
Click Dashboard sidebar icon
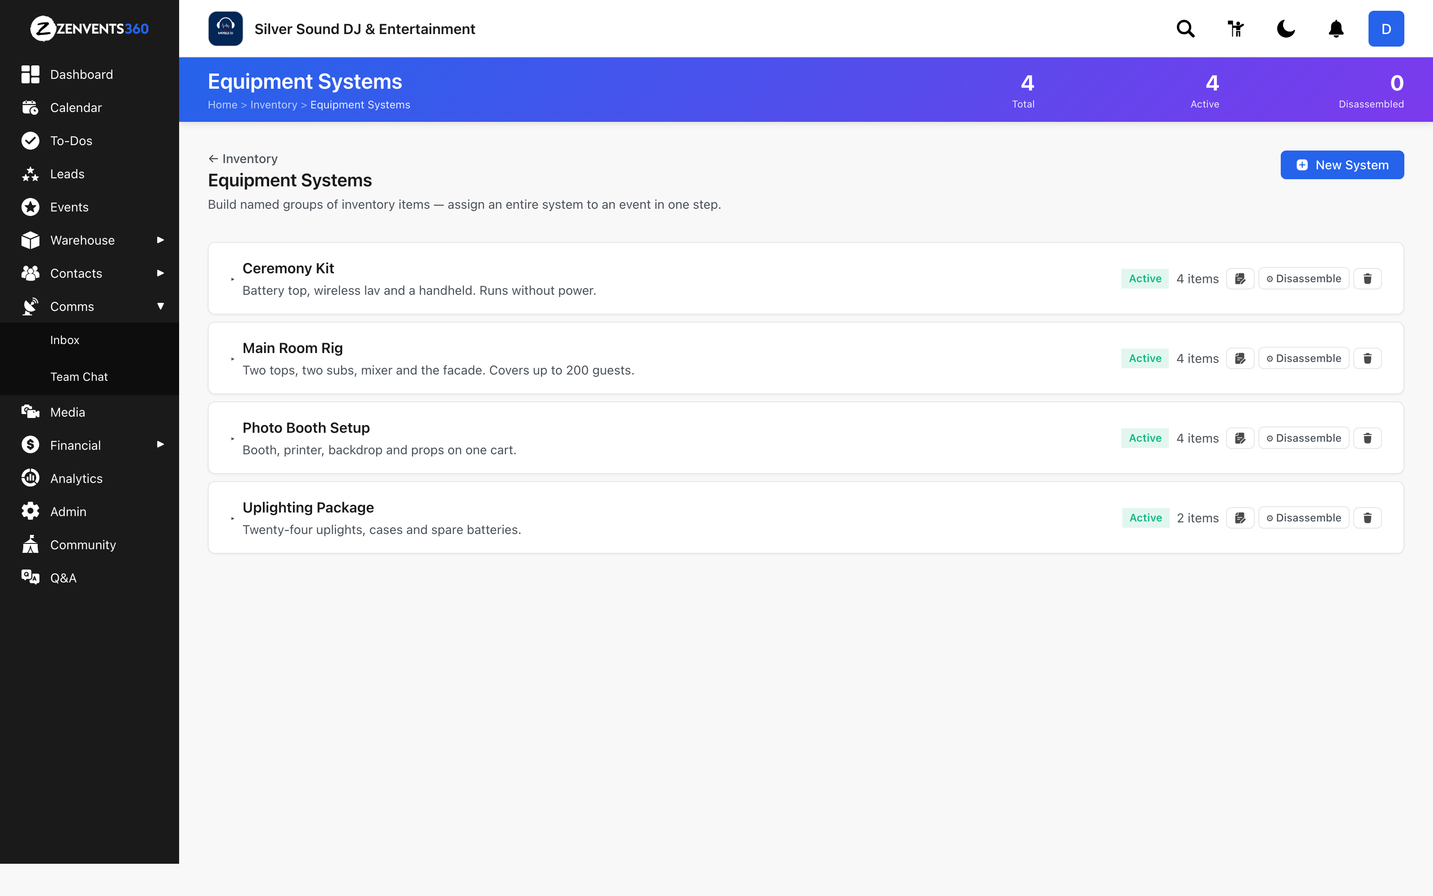coord(30,75)
